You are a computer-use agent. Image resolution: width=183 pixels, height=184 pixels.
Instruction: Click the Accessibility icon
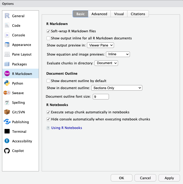[x=7, y=141]
